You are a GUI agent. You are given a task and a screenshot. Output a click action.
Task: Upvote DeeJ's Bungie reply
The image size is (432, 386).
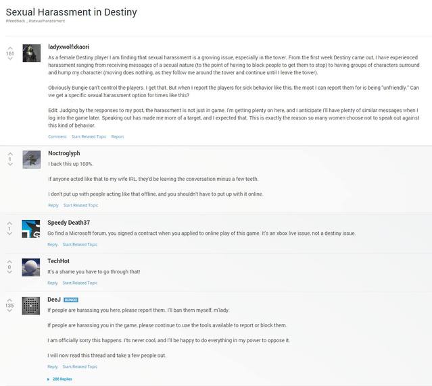point(9,299)
